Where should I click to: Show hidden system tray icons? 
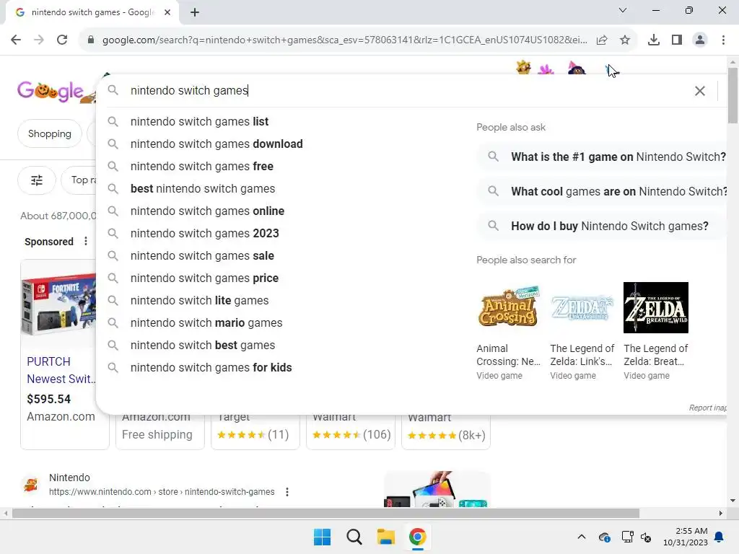coord(582,537)
